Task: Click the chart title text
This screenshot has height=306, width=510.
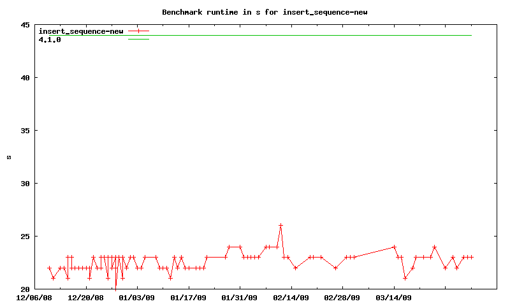Action: click(x=265, y=11)
